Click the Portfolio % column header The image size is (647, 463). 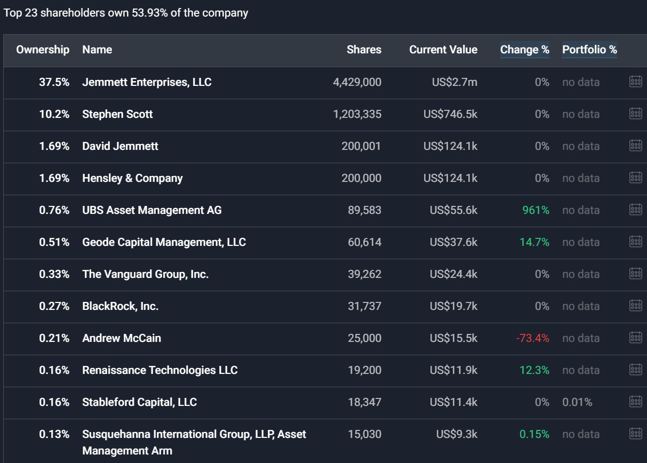click(589, 50)
